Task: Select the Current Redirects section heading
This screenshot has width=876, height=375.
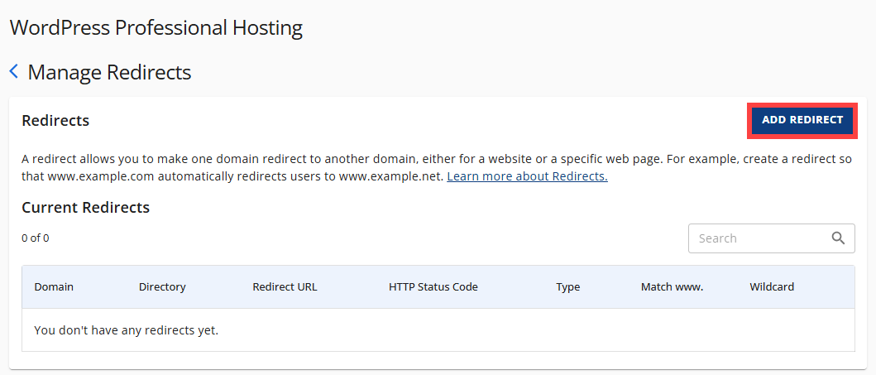Action: pos(85,207)
